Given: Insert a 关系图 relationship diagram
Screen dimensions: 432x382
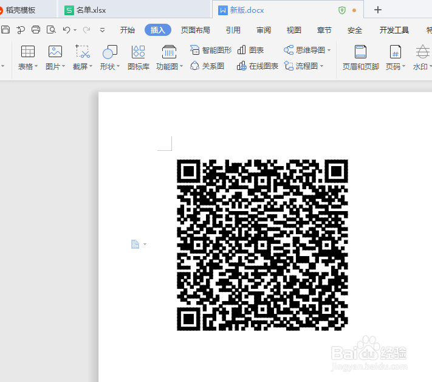Looking at the screenshot, I should coord(207,66).
